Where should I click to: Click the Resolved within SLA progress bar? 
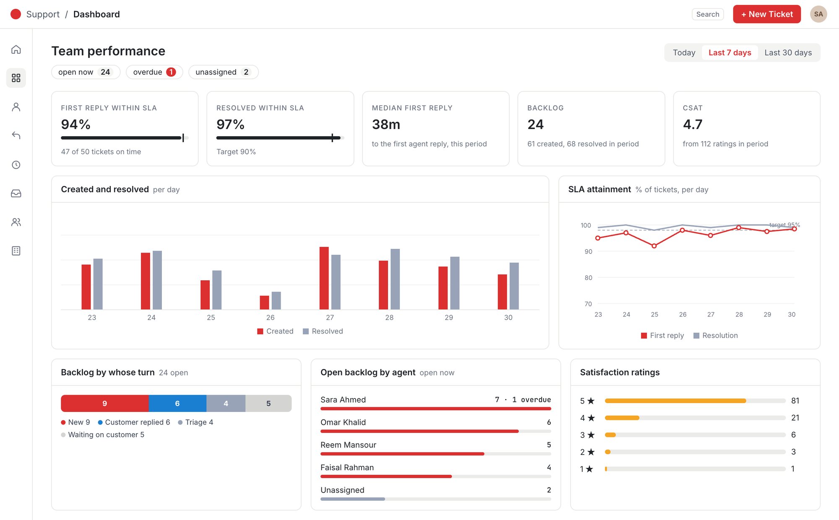click(280, 138)
